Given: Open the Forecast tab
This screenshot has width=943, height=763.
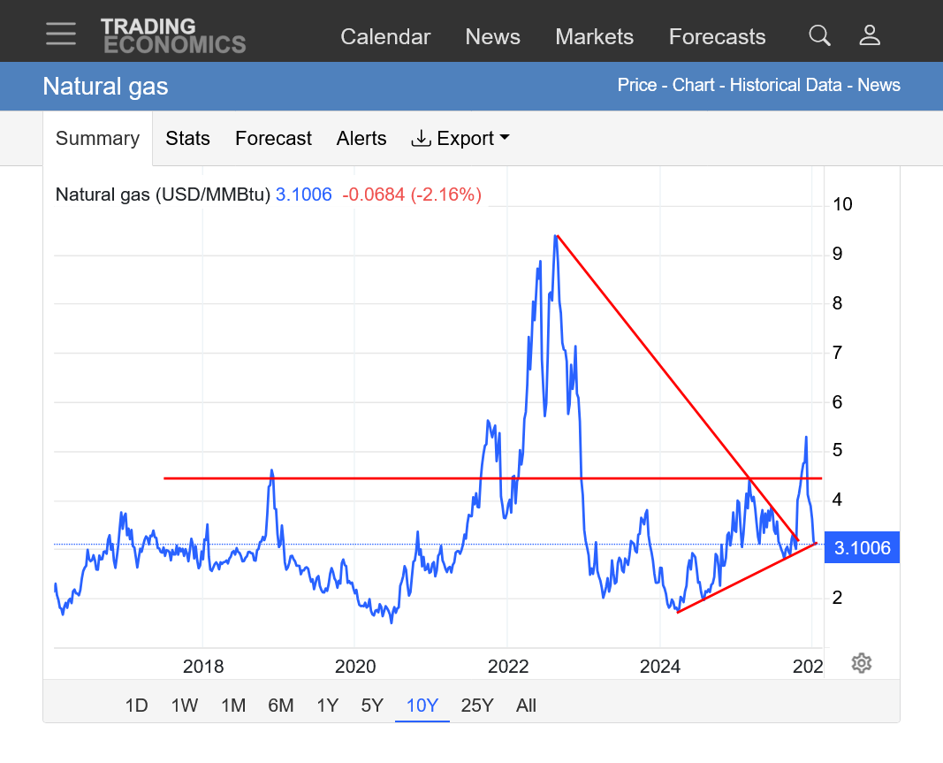Looking at the screenshot, I should (x=273, y=139).
